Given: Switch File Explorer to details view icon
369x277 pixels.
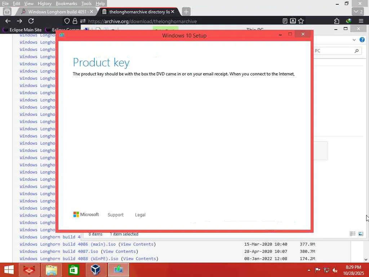Looking at the screenshot, I should (x=352, y=234).
